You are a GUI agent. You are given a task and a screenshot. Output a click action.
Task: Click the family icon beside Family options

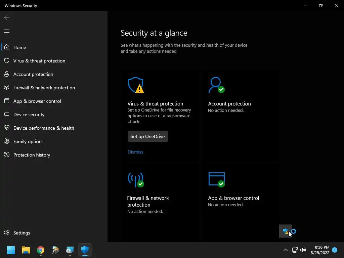7,141
